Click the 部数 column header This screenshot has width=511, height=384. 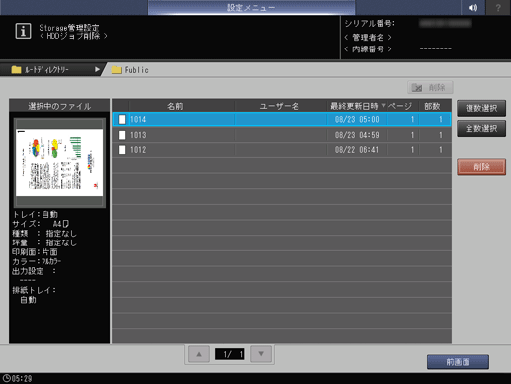[432, 106]
